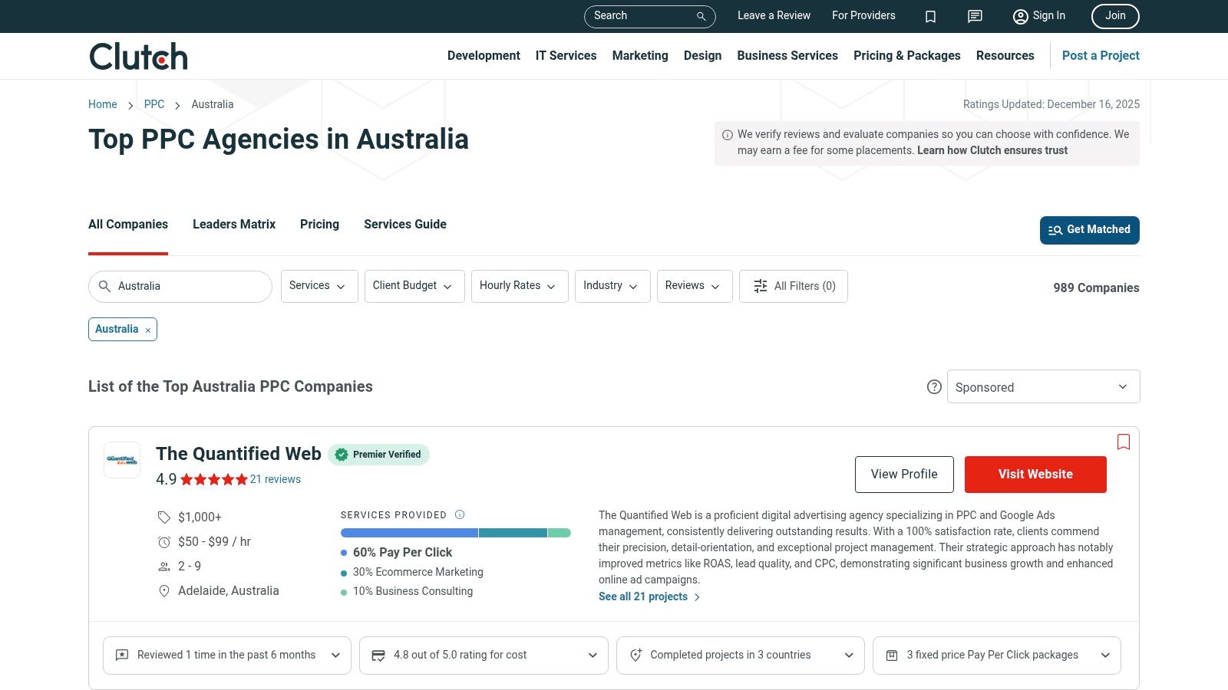This screenshot has width=1228, height=690.
Task: Click the Sign In account icon
Action: pos(1020,16)
